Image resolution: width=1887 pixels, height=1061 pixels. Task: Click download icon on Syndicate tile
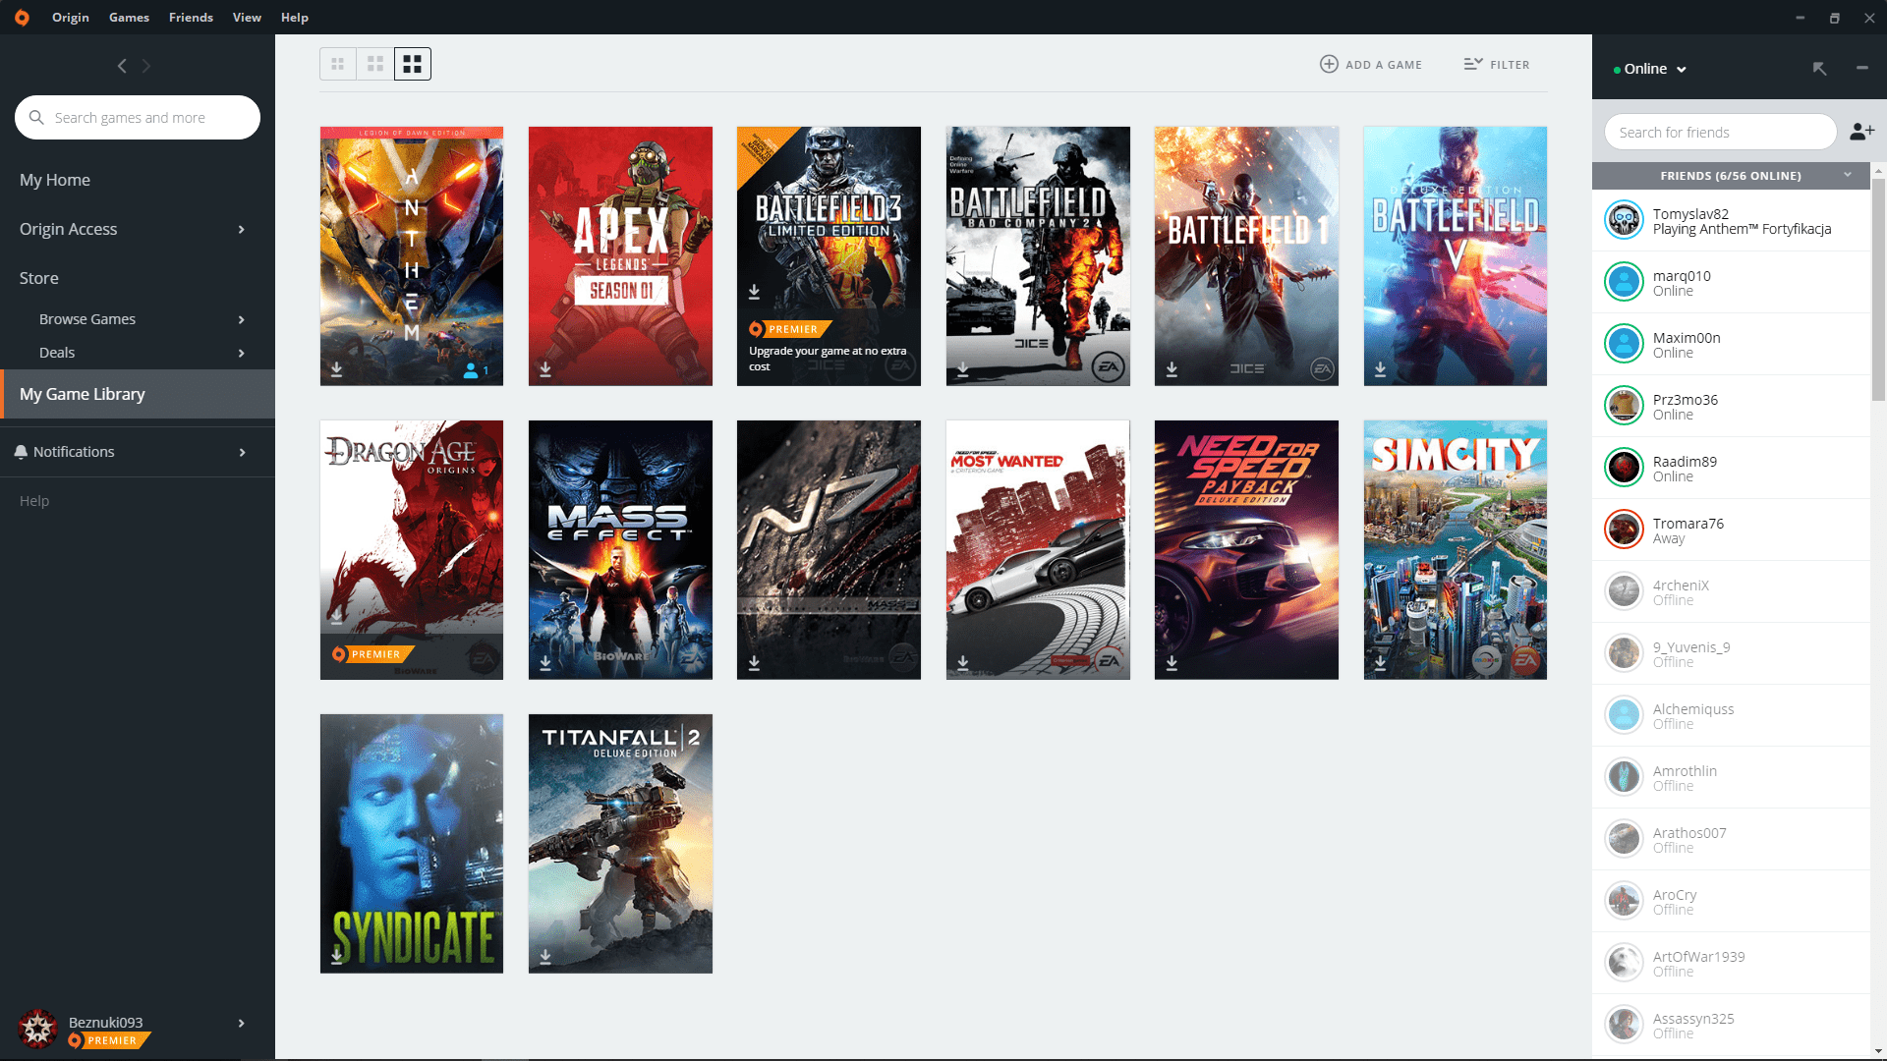click(336, 956)
